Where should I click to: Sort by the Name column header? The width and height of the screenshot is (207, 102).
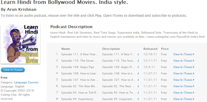tap(66, 49)
